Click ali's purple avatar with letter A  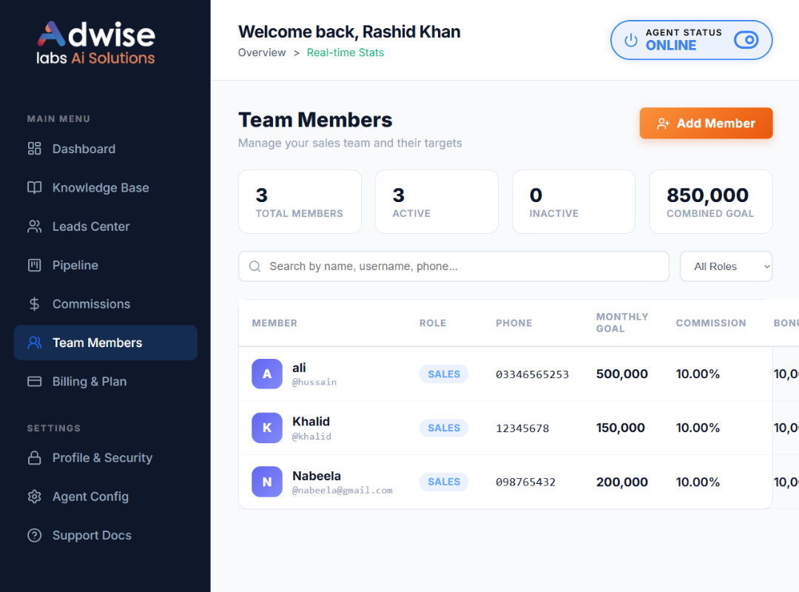[x=267, y=374]
